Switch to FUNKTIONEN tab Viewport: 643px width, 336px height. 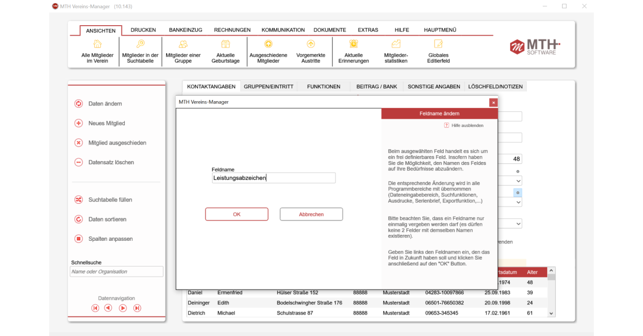[x=324, y=86]
